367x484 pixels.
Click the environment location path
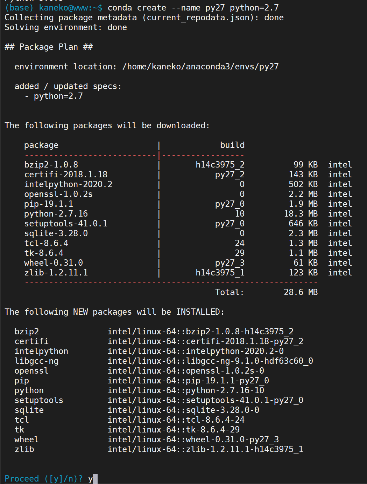click(x=200, y=66)
